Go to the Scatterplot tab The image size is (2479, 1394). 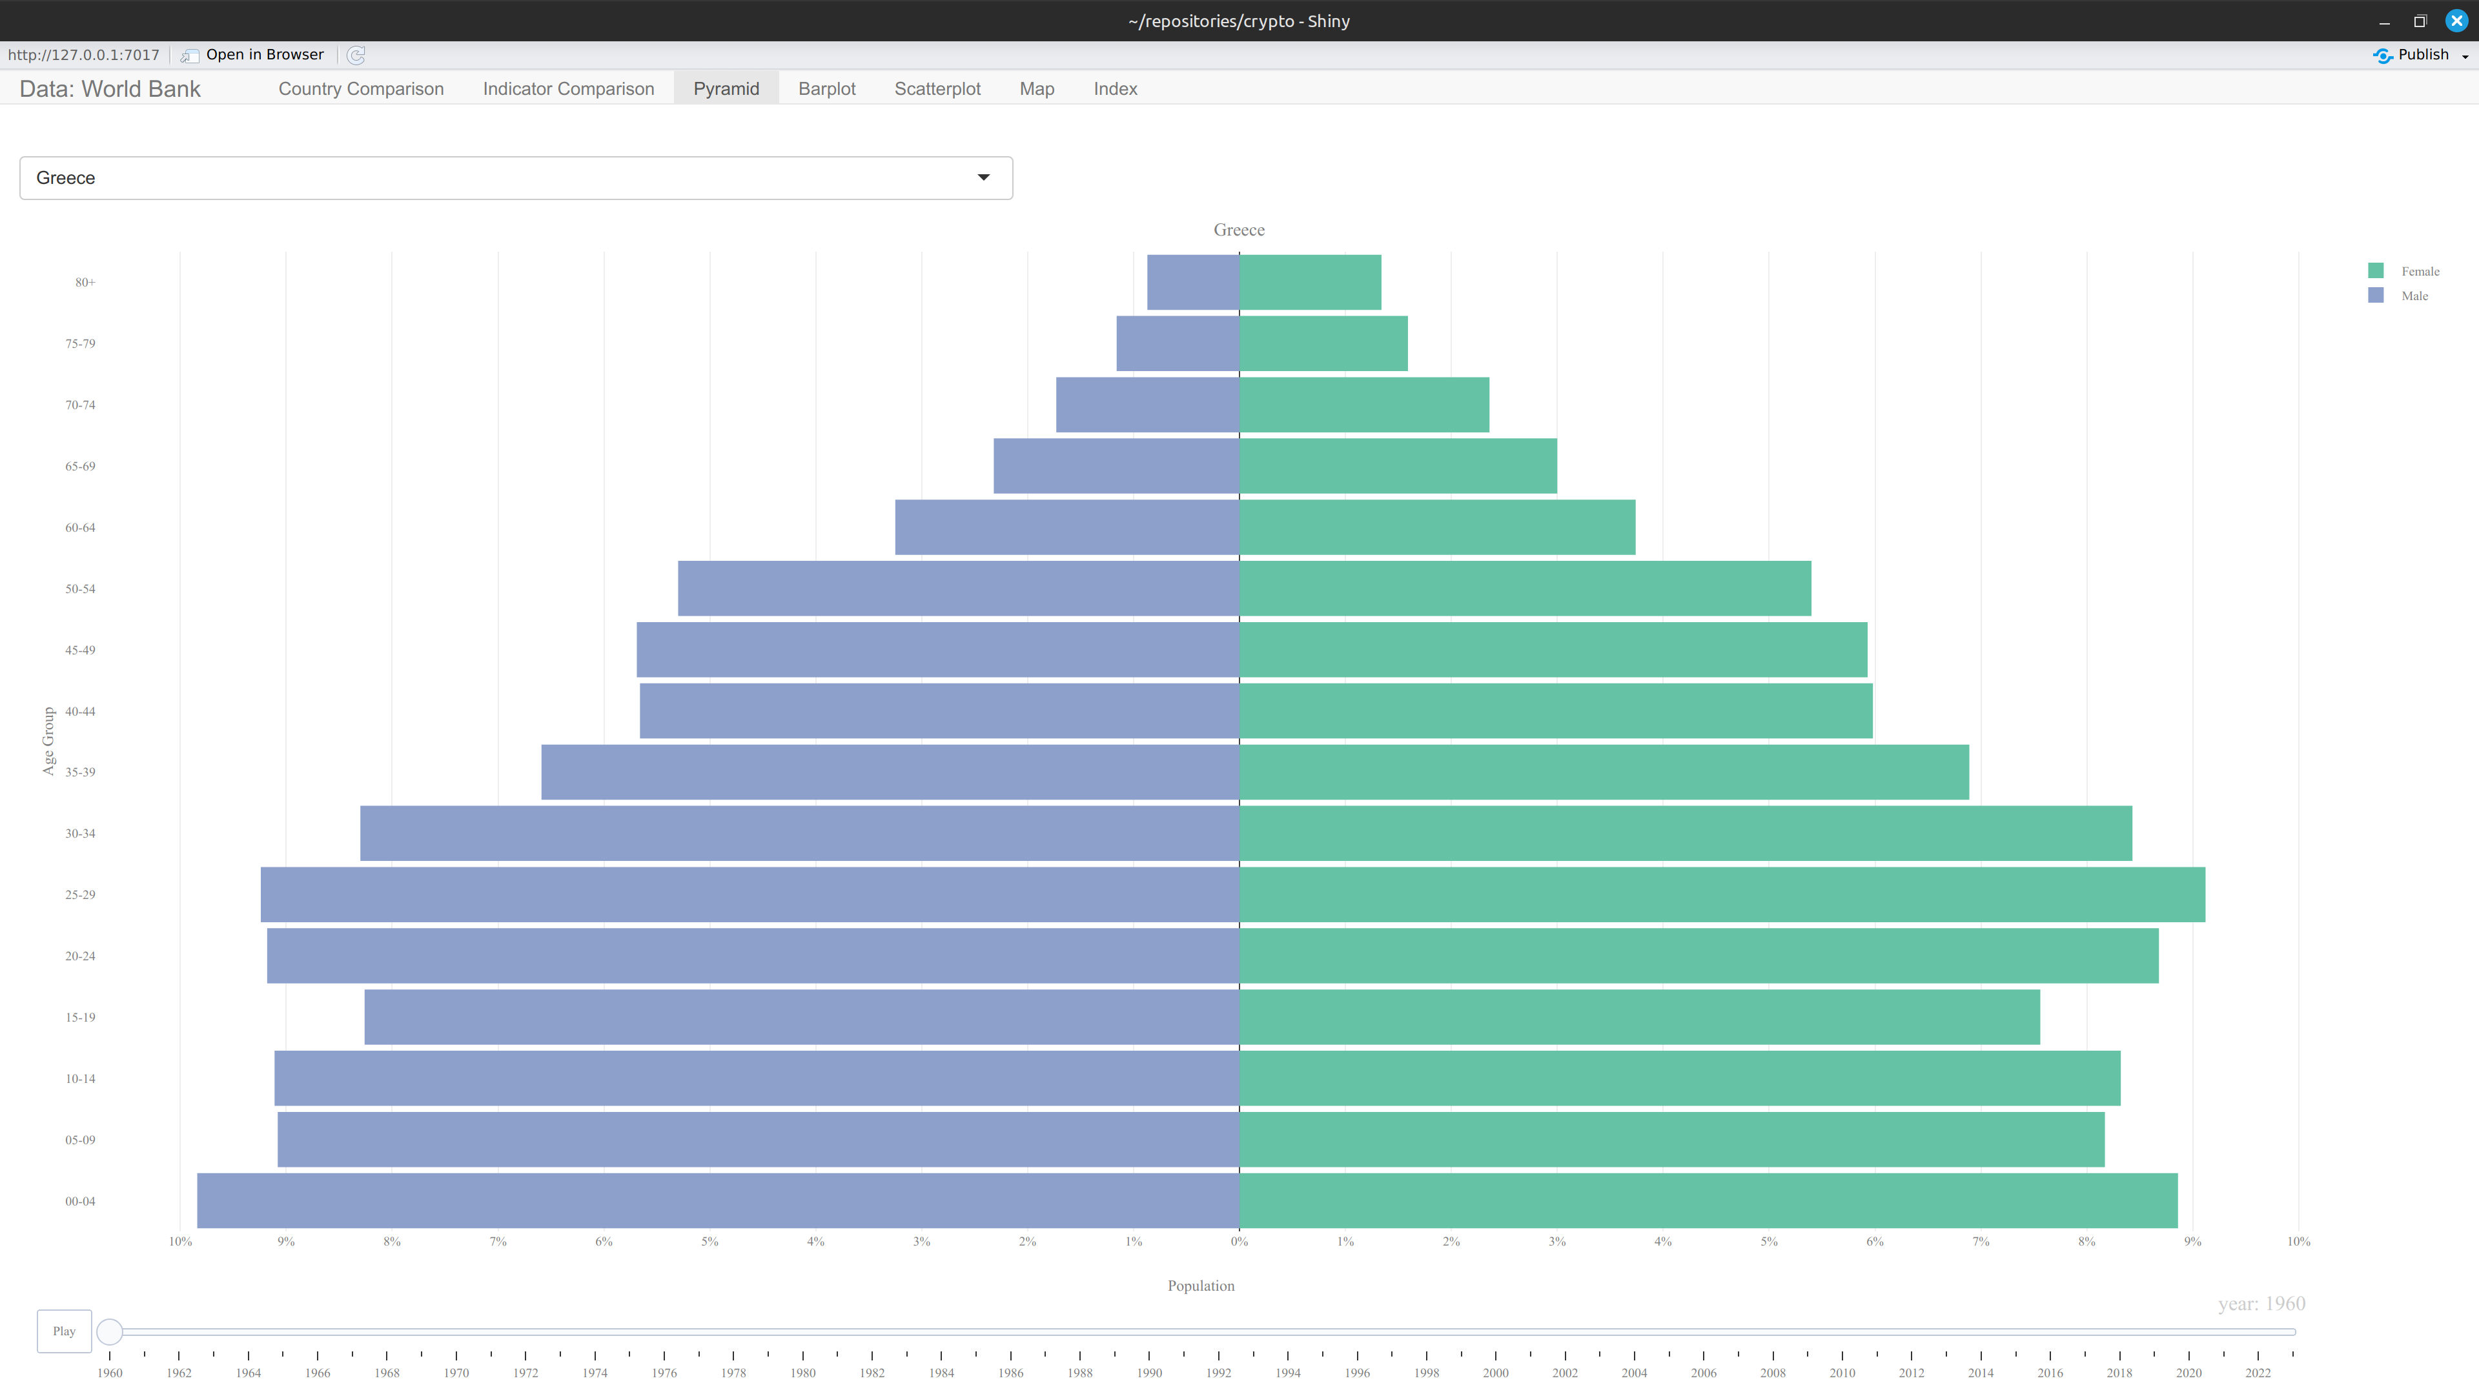(937, 88)
